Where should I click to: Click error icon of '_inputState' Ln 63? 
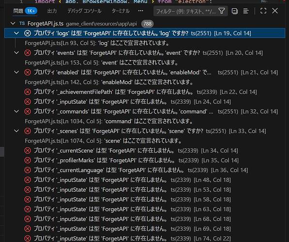point(28,209)
